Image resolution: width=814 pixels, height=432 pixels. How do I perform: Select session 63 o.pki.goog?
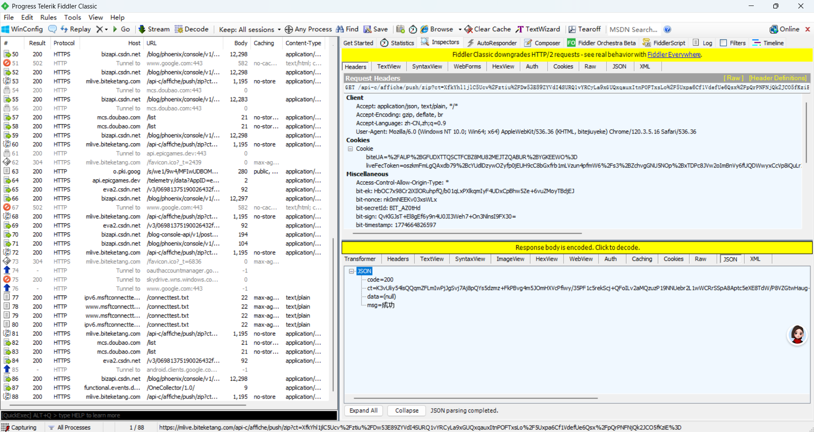click(x=165, y=171)
